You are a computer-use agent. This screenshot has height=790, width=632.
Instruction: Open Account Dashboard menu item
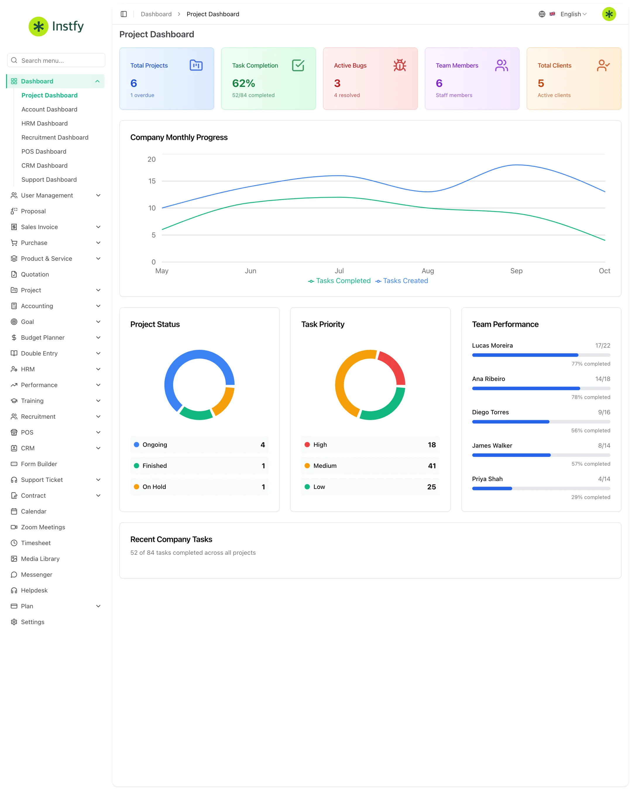tap(49, 109)
